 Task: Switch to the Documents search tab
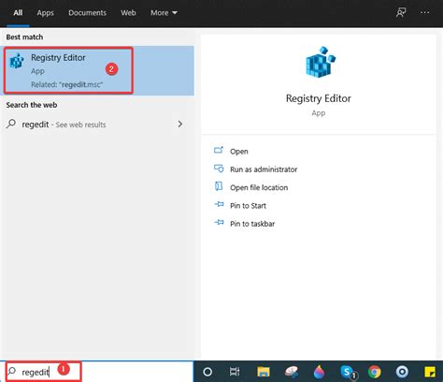(87, 13)
